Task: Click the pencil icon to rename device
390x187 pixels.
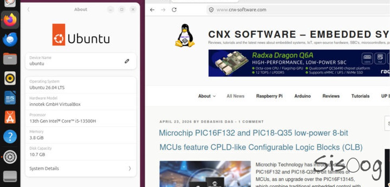Action: (127, 61)
